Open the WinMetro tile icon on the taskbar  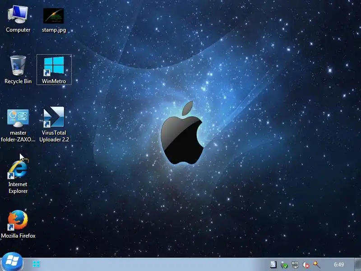37,264
